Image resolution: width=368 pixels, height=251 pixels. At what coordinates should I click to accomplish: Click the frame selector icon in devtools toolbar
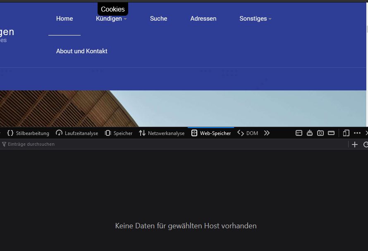coord(299,133)
